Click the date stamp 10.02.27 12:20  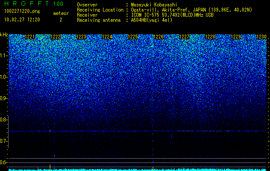tap(22, 20)
